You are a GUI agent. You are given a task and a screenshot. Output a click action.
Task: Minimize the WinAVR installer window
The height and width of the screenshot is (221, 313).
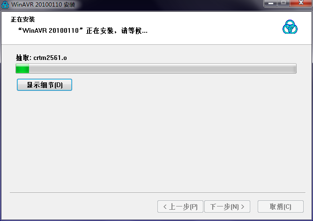point(270,3)
